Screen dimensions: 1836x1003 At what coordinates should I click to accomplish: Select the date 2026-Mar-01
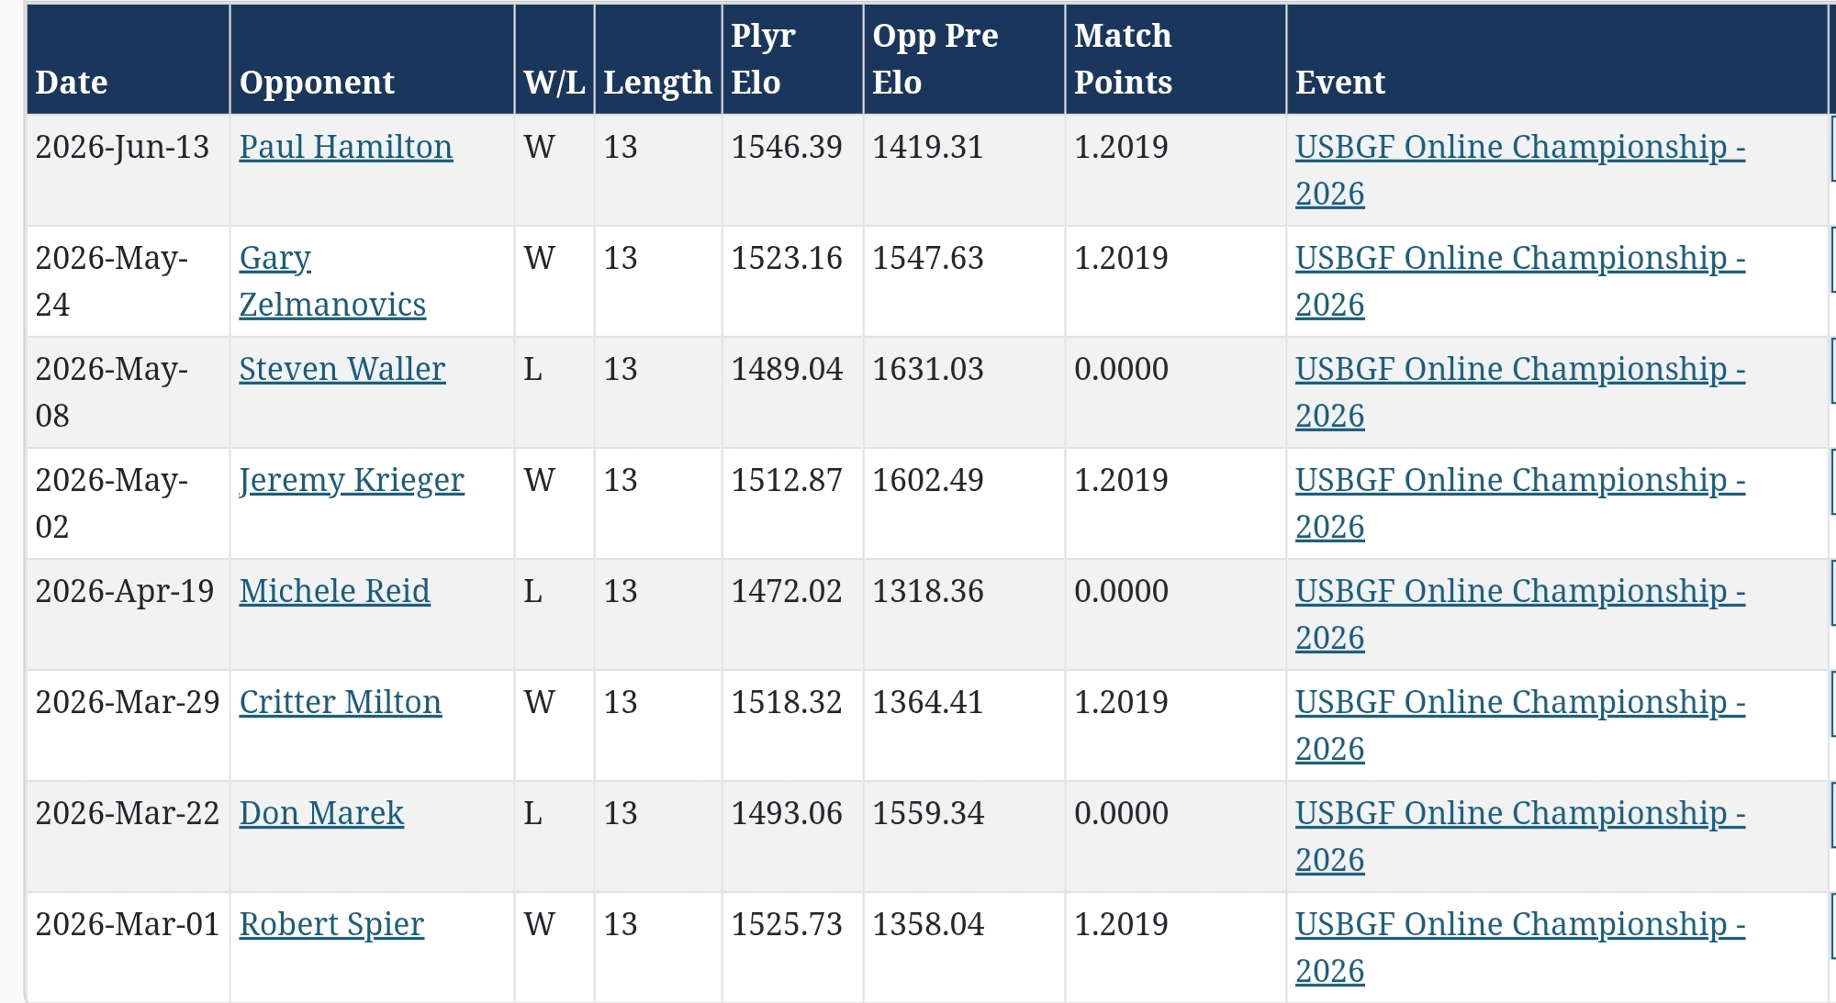(x=128, y=924)
